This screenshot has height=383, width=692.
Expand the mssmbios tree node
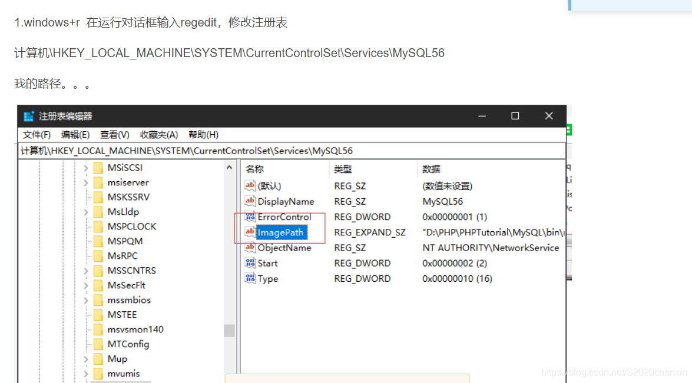86,300
